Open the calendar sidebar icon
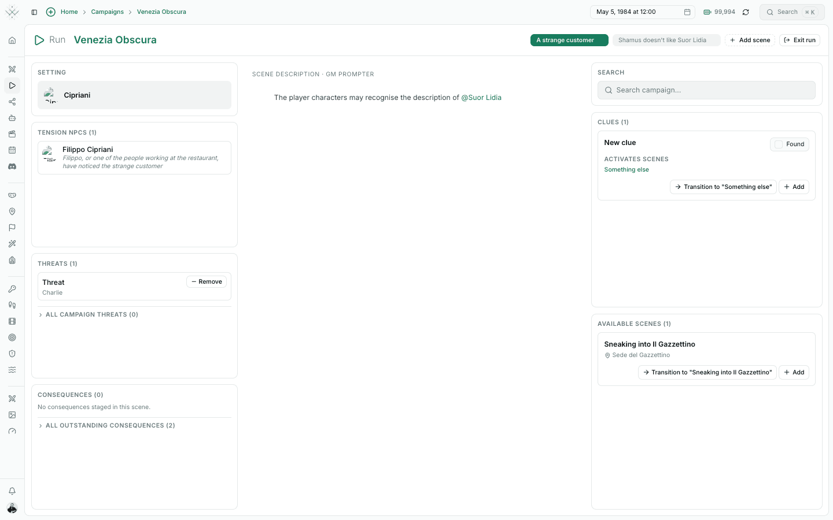This screenshot has width=833, height=520. pyautogui.click(x=12, y=150)
